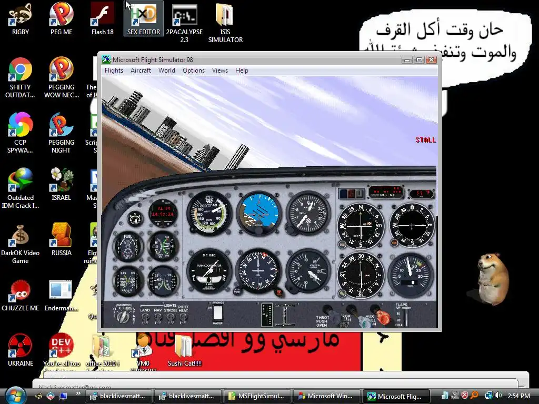Open the PEGGING NIGHT desktop icon
Screen dimensions: 539x404
coord(61,133)
